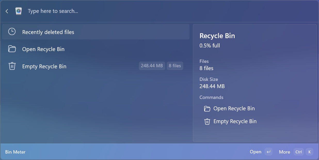Click the Bin Meter recycle bin icon
Image resolution: width=319 pixels, height=160 pixels.
pos(19,11)
